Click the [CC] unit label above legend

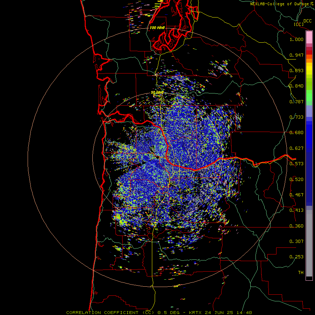click(x=299, y=24)
